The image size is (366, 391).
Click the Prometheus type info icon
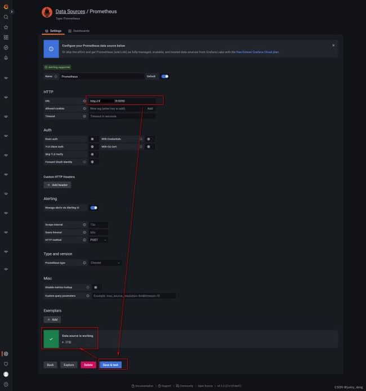click(x=84, y=263)
